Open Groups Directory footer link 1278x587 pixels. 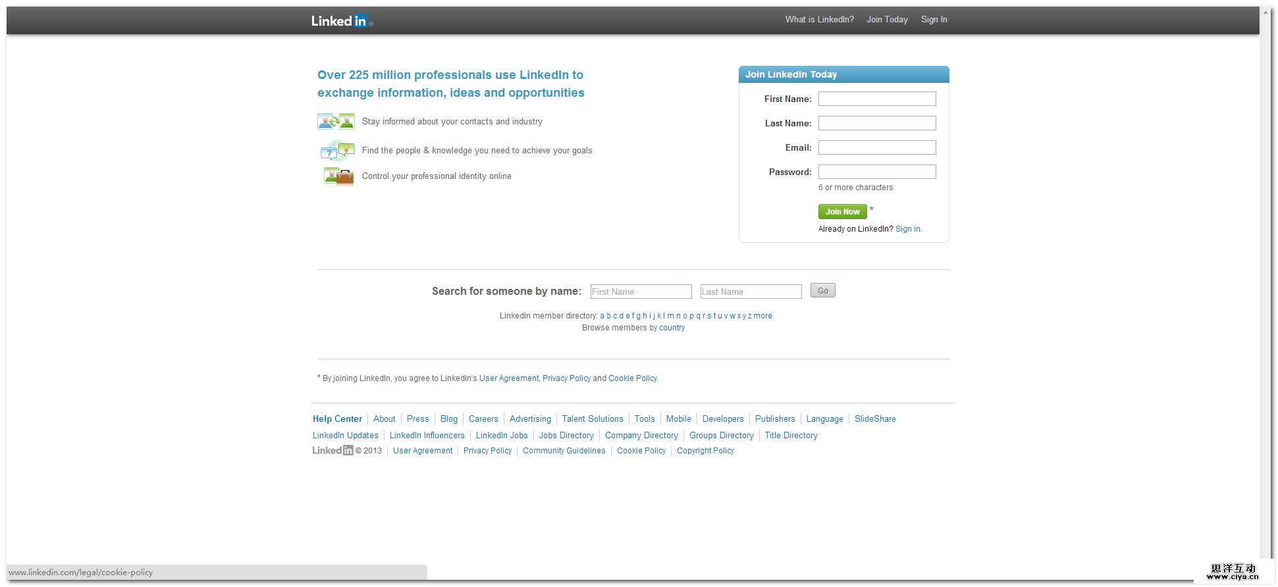[722, 436]
